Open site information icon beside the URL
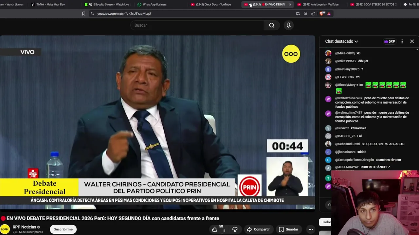This screenshot has height=235, width=419. (92, 14)
